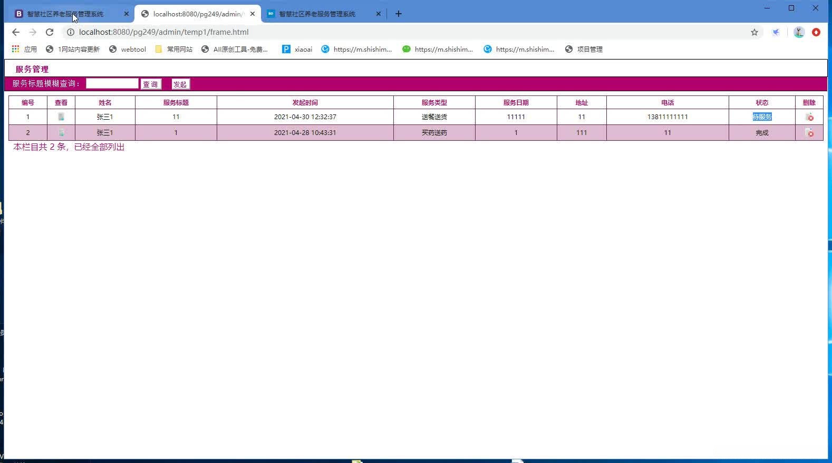Click the 姓名 column header

[105, 102]
